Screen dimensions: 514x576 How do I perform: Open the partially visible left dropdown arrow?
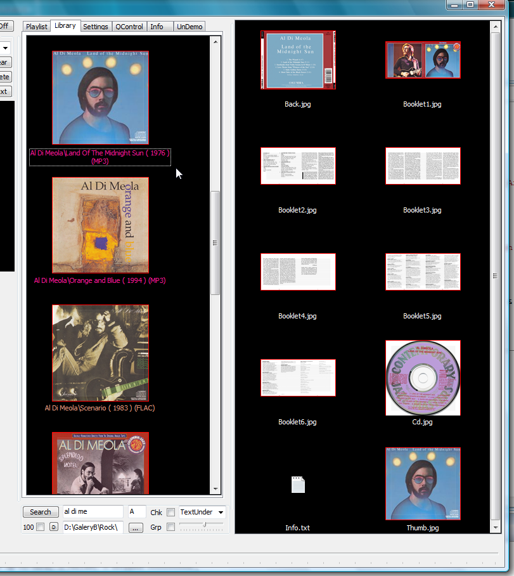point(6,48)
